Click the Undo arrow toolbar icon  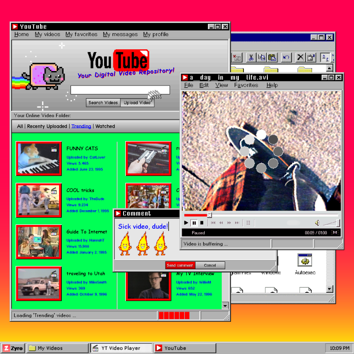point(286,57)
